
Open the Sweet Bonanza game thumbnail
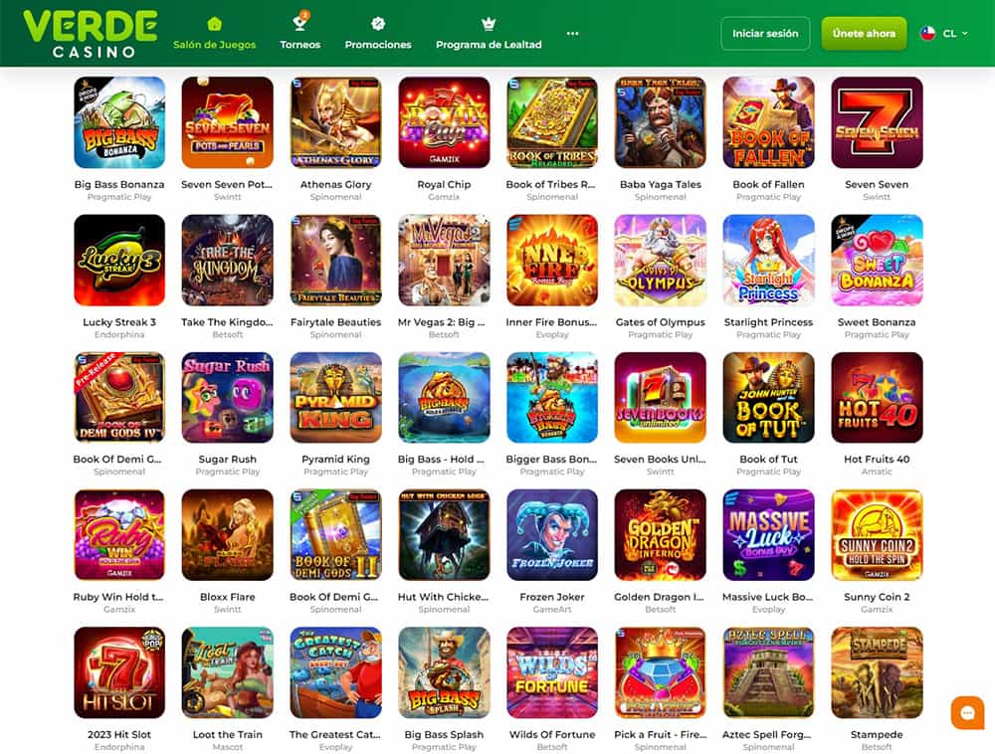click(877, 260)
